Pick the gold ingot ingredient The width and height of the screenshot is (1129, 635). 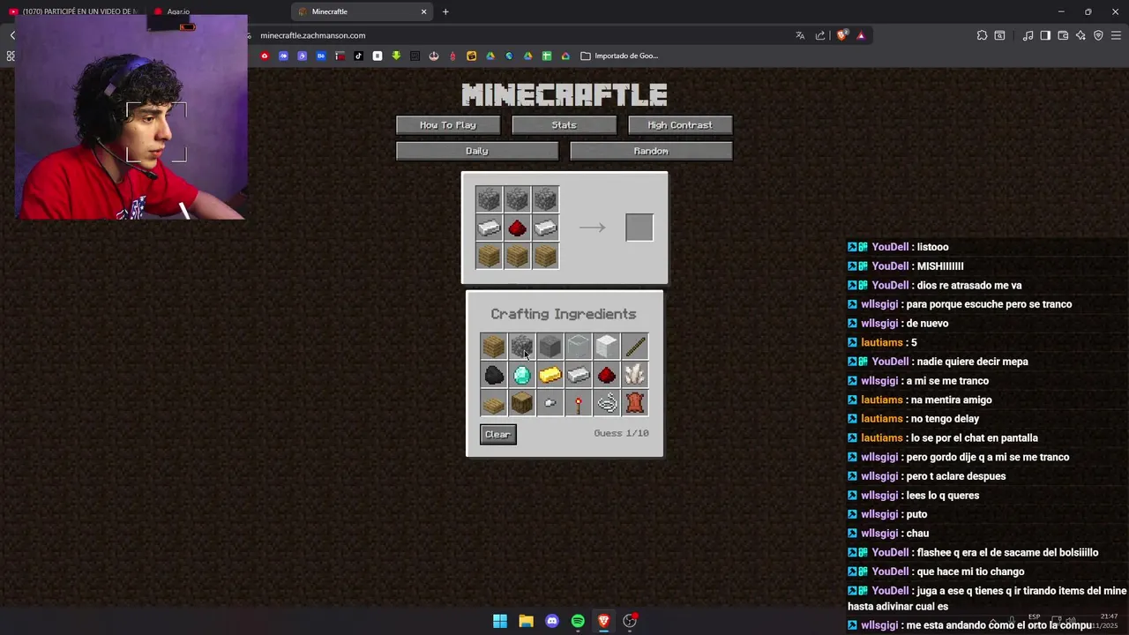[x=550, y=375]
